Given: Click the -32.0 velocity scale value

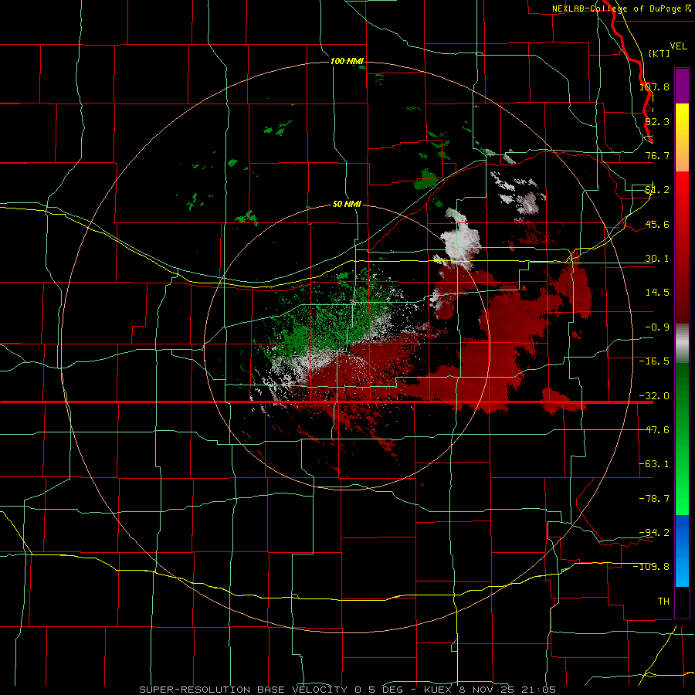Looking at the screenshot, I should pos(654,396).
